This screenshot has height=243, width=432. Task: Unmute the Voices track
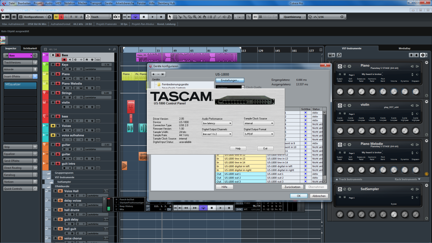[53, 126]
